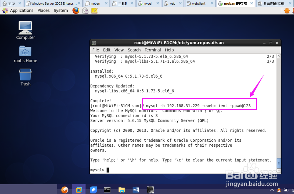Open root's Home folder icon
This screenshot has width=294, height=194.
coord(25,54)
